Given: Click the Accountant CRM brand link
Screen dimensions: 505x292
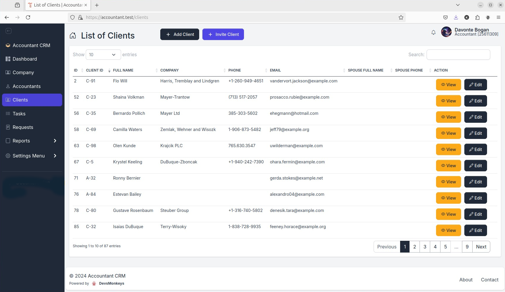Looking at the screenshot, I should pos(28,45).
